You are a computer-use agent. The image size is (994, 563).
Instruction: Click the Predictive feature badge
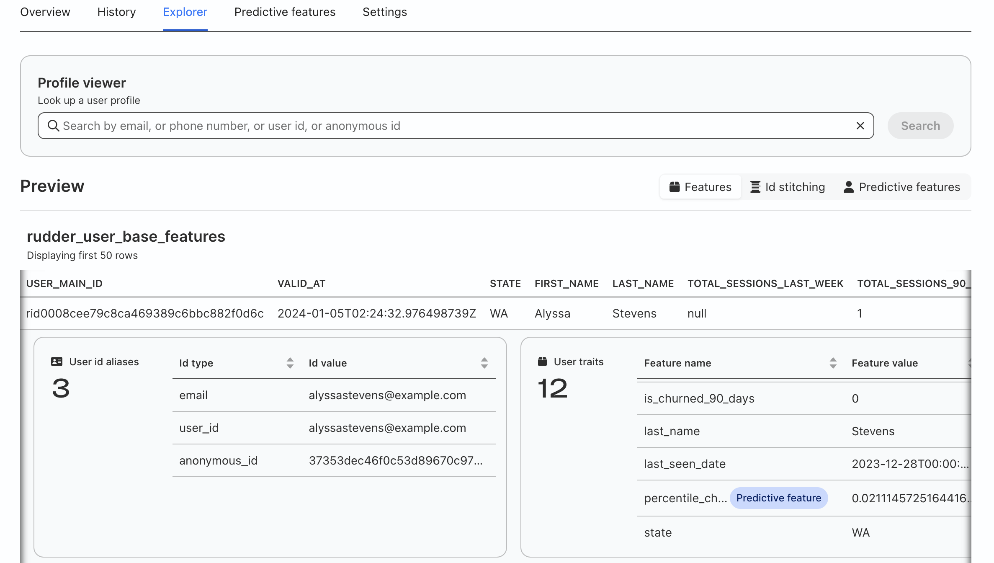(779, 498)
